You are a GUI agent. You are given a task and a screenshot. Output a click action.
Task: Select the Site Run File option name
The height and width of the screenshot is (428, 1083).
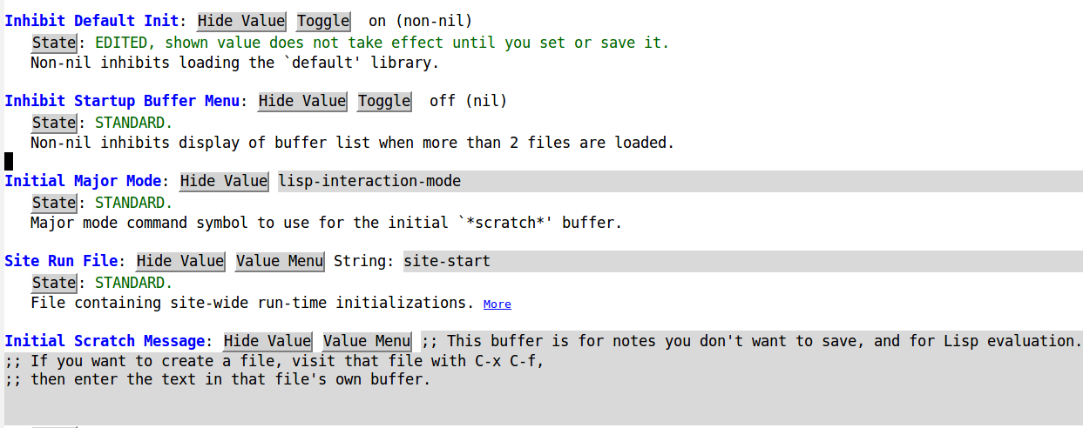tap(61, 261)
